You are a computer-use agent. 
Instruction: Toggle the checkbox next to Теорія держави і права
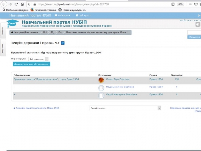[63, 43]
